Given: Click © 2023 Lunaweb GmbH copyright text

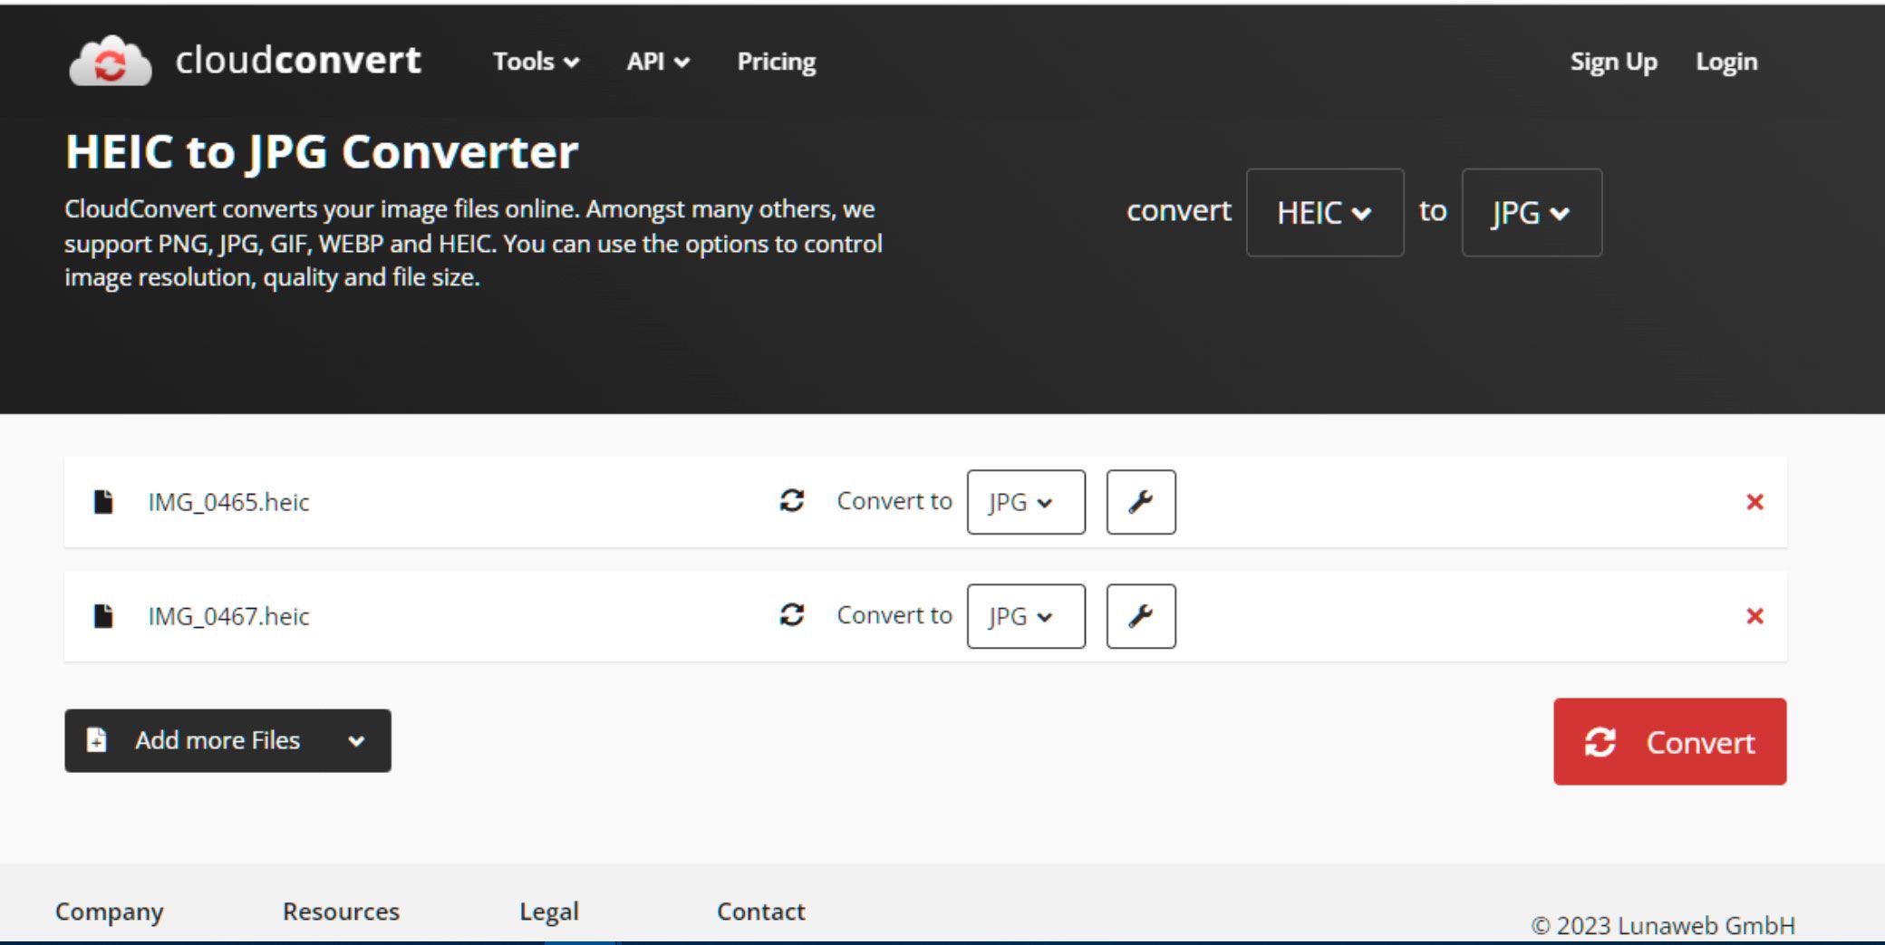Looking at the screenshot, I should (1663, 925).
